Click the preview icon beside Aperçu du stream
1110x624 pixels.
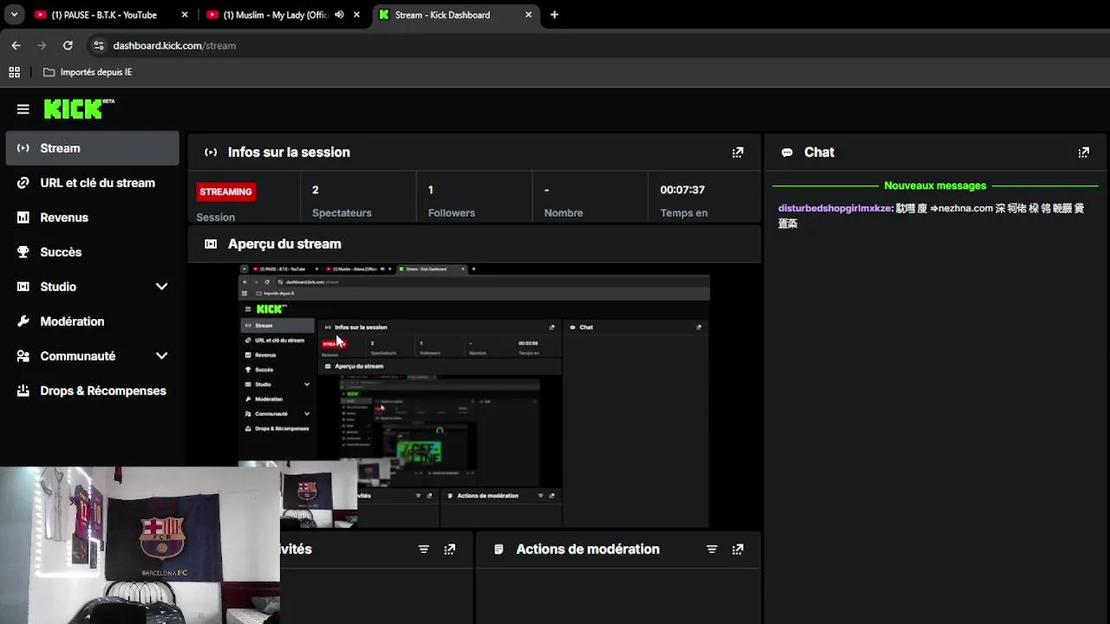pyautogui.click(x=211, y=244)
